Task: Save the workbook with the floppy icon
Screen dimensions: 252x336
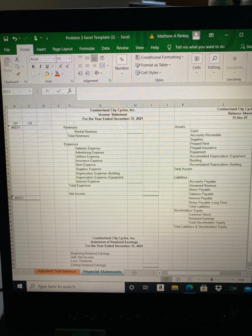Action: tap(6, 39)
